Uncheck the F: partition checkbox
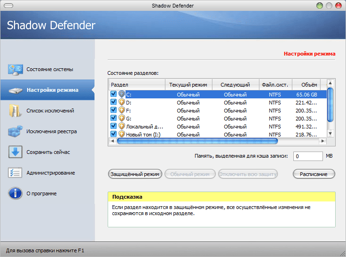The width and height of the screenshot is (346, 257). coord(113,110)
